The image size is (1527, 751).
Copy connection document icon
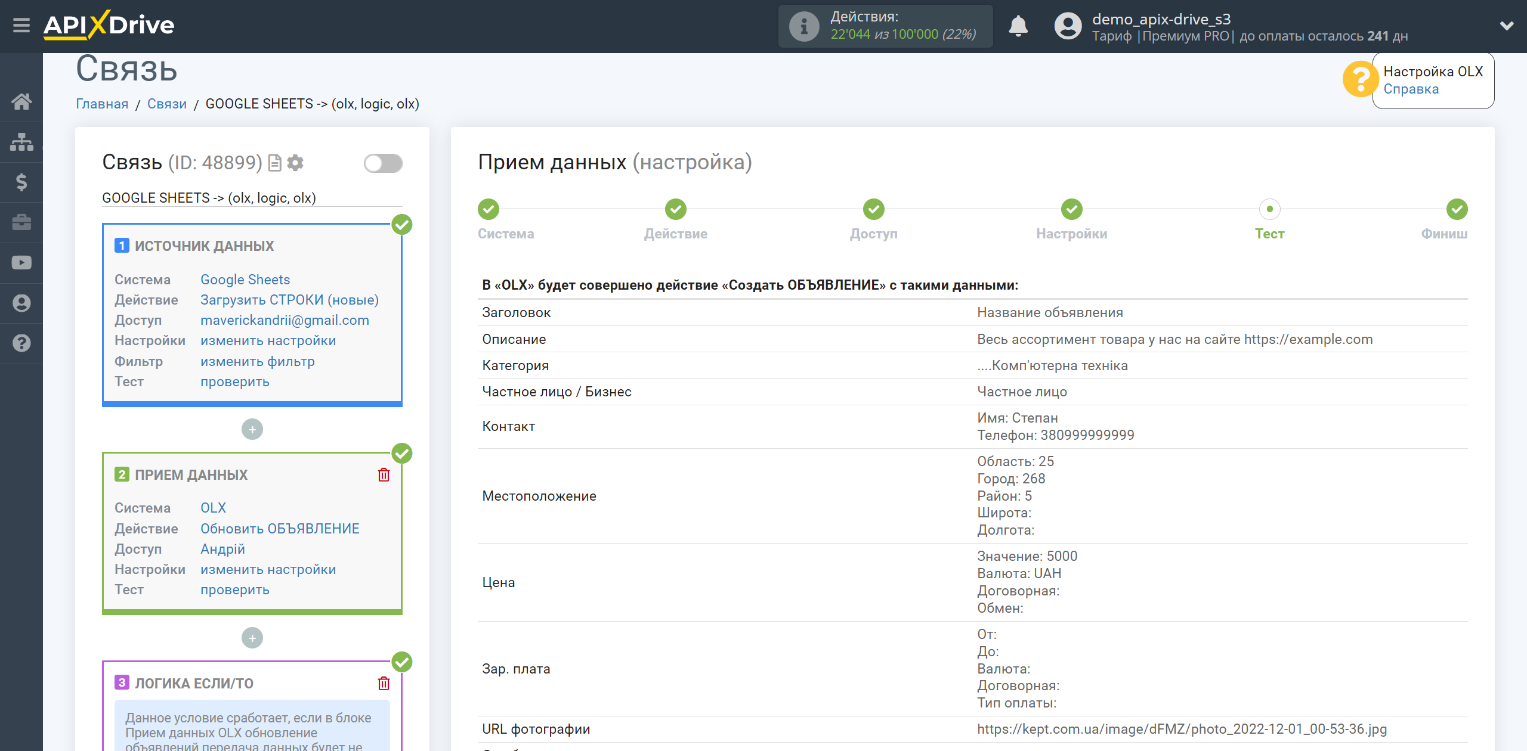point(274,163)
